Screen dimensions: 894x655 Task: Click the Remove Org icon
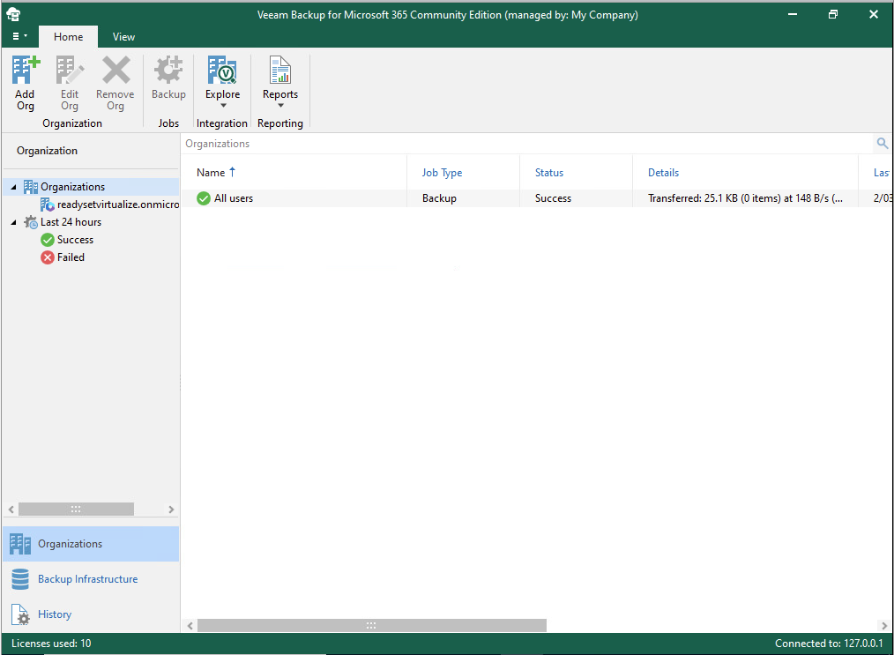click(115, 70)
